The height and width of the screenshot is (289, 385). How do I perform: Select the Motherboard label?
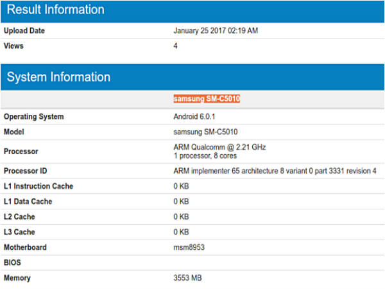pos(25,247)
